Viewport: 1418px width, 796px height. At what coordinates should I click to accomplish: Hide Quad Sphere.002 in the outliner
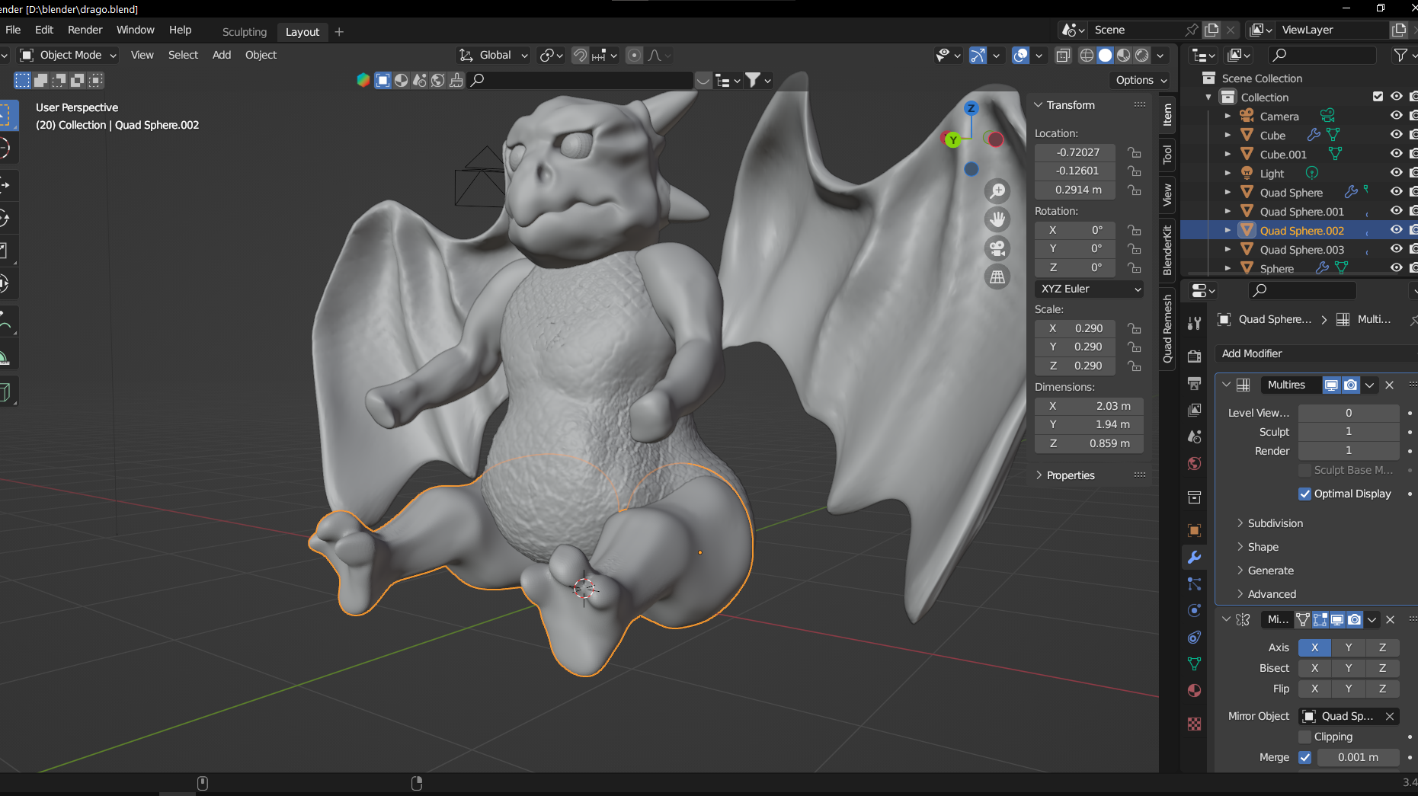tap(1396, 230)
